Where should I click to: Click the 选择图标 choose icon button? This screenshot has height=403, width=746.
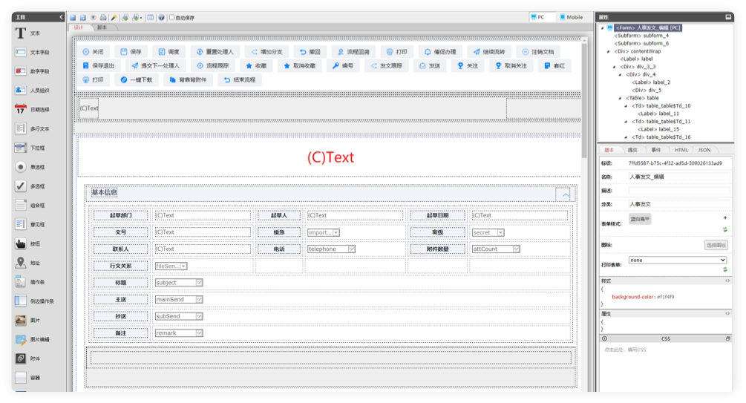[716, 245]
